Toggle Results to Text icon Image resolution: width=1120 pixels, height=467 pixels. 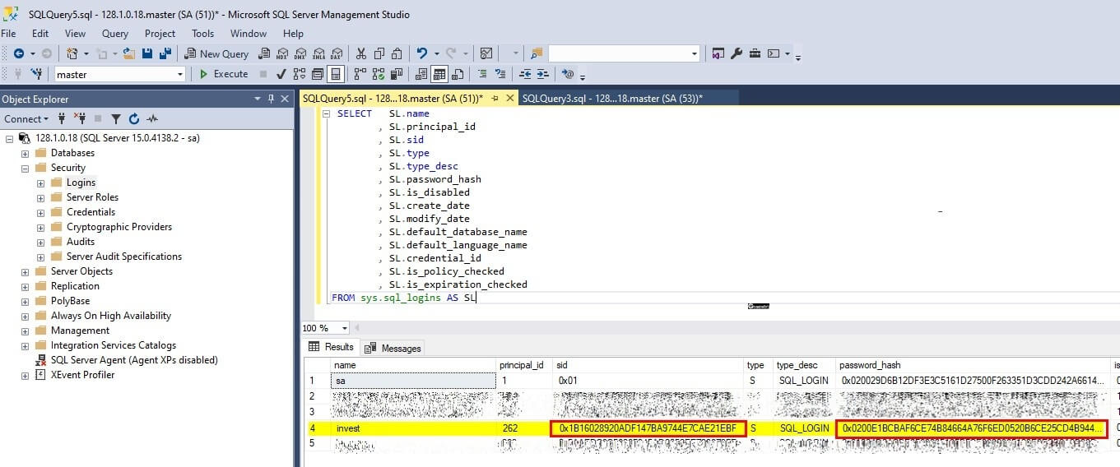421,74
